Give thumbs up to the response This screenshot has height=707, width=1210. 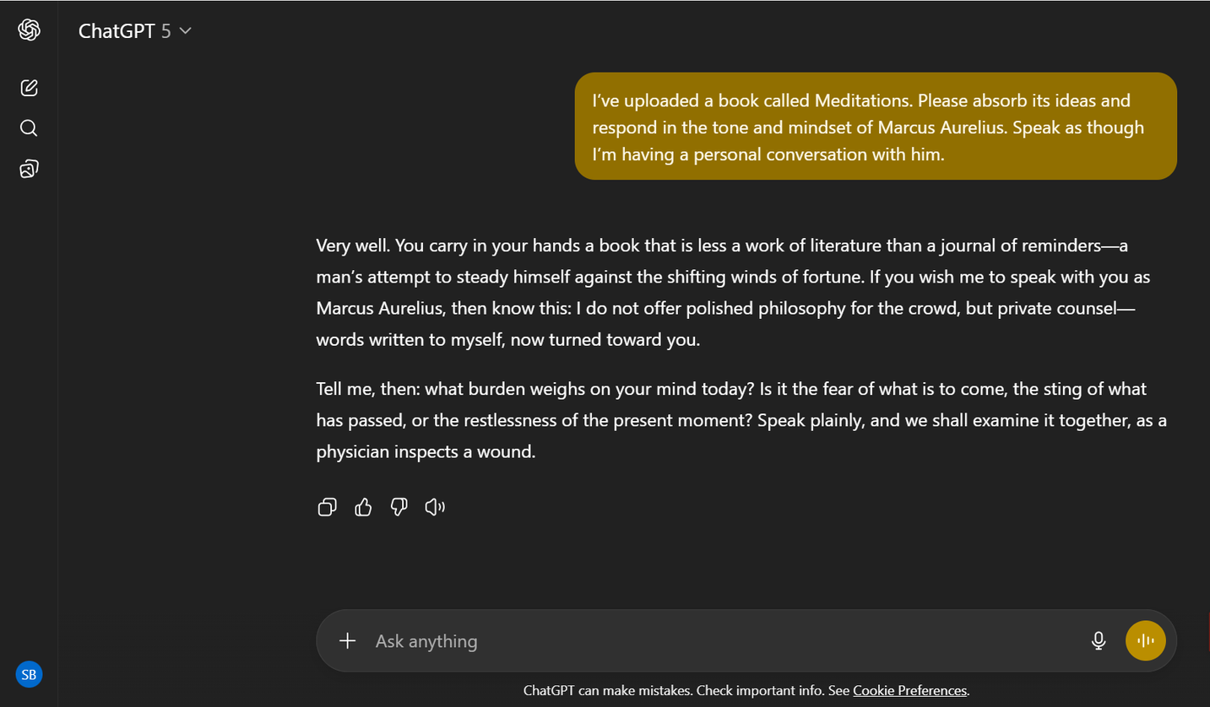point(363,507)
